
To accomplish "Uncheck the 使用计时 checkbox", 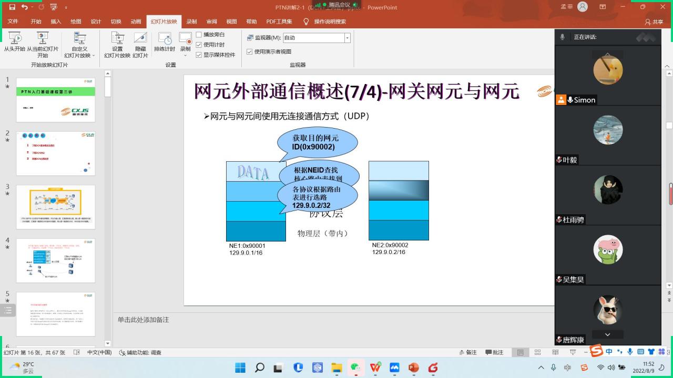I will click(199, 45).
